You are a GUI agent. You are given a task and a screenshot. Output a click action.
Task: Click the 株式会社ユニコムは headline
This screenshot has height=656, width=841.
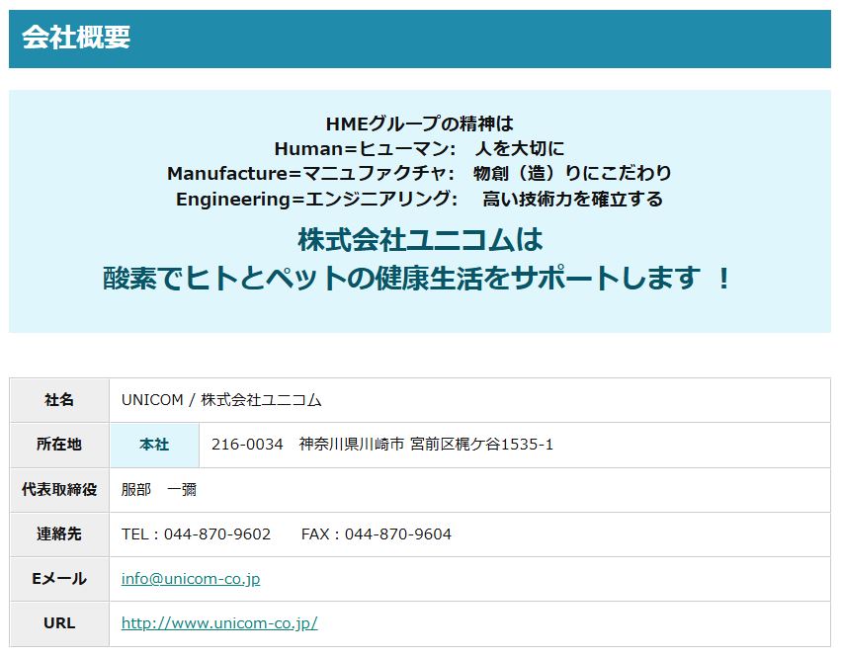420,239
